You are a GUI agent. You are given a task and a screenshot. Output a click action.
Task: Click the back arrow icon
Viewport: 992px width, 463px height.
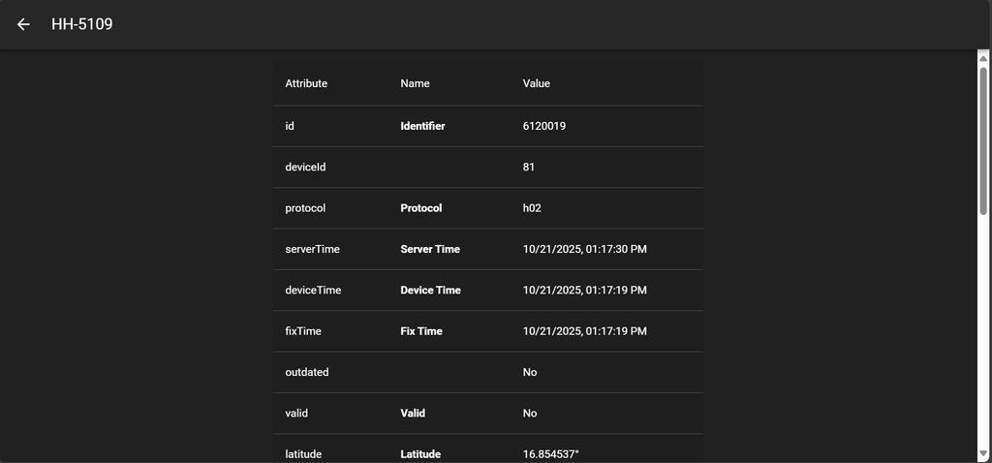coord(23,24)
